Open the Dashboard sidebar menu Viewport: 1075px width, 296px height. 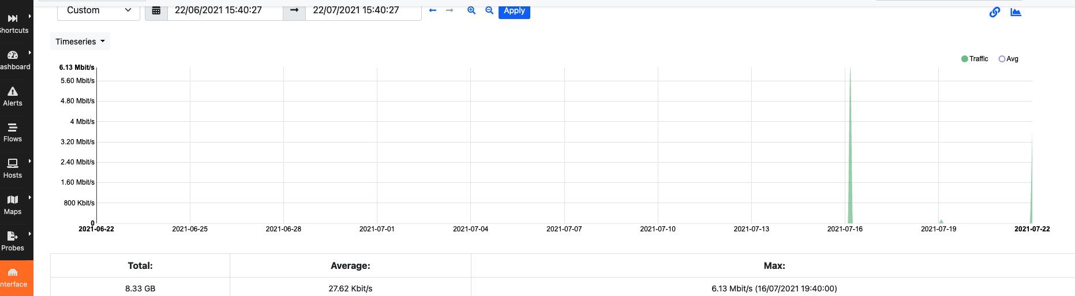pos(14,61)
